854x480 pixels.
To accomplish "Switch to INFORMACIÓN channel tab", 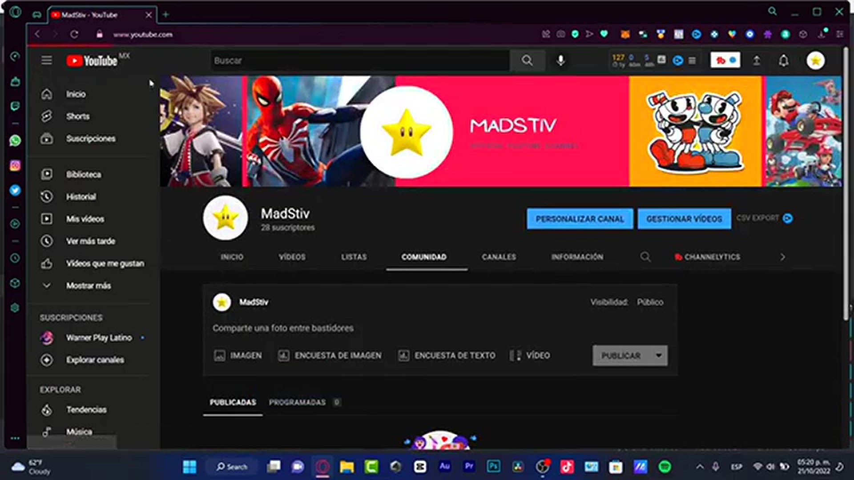I will [577, 257].
